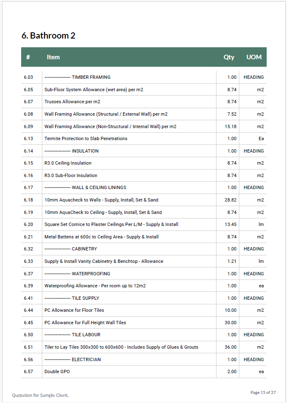Click the INSULATION heading row text

pyautogui.click(x=71, y=151)
